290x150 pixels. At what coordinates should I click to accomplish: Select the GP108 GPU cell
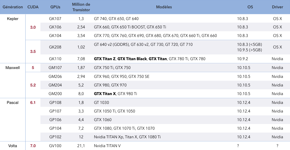pos(55,102)
